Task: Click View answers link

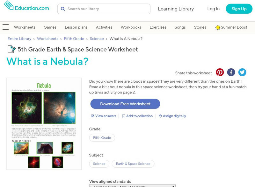Action: (x=104, y=116)
